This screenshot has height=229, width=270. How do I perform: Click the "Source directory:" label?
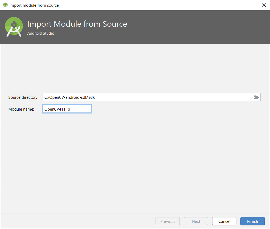[23, 97]
